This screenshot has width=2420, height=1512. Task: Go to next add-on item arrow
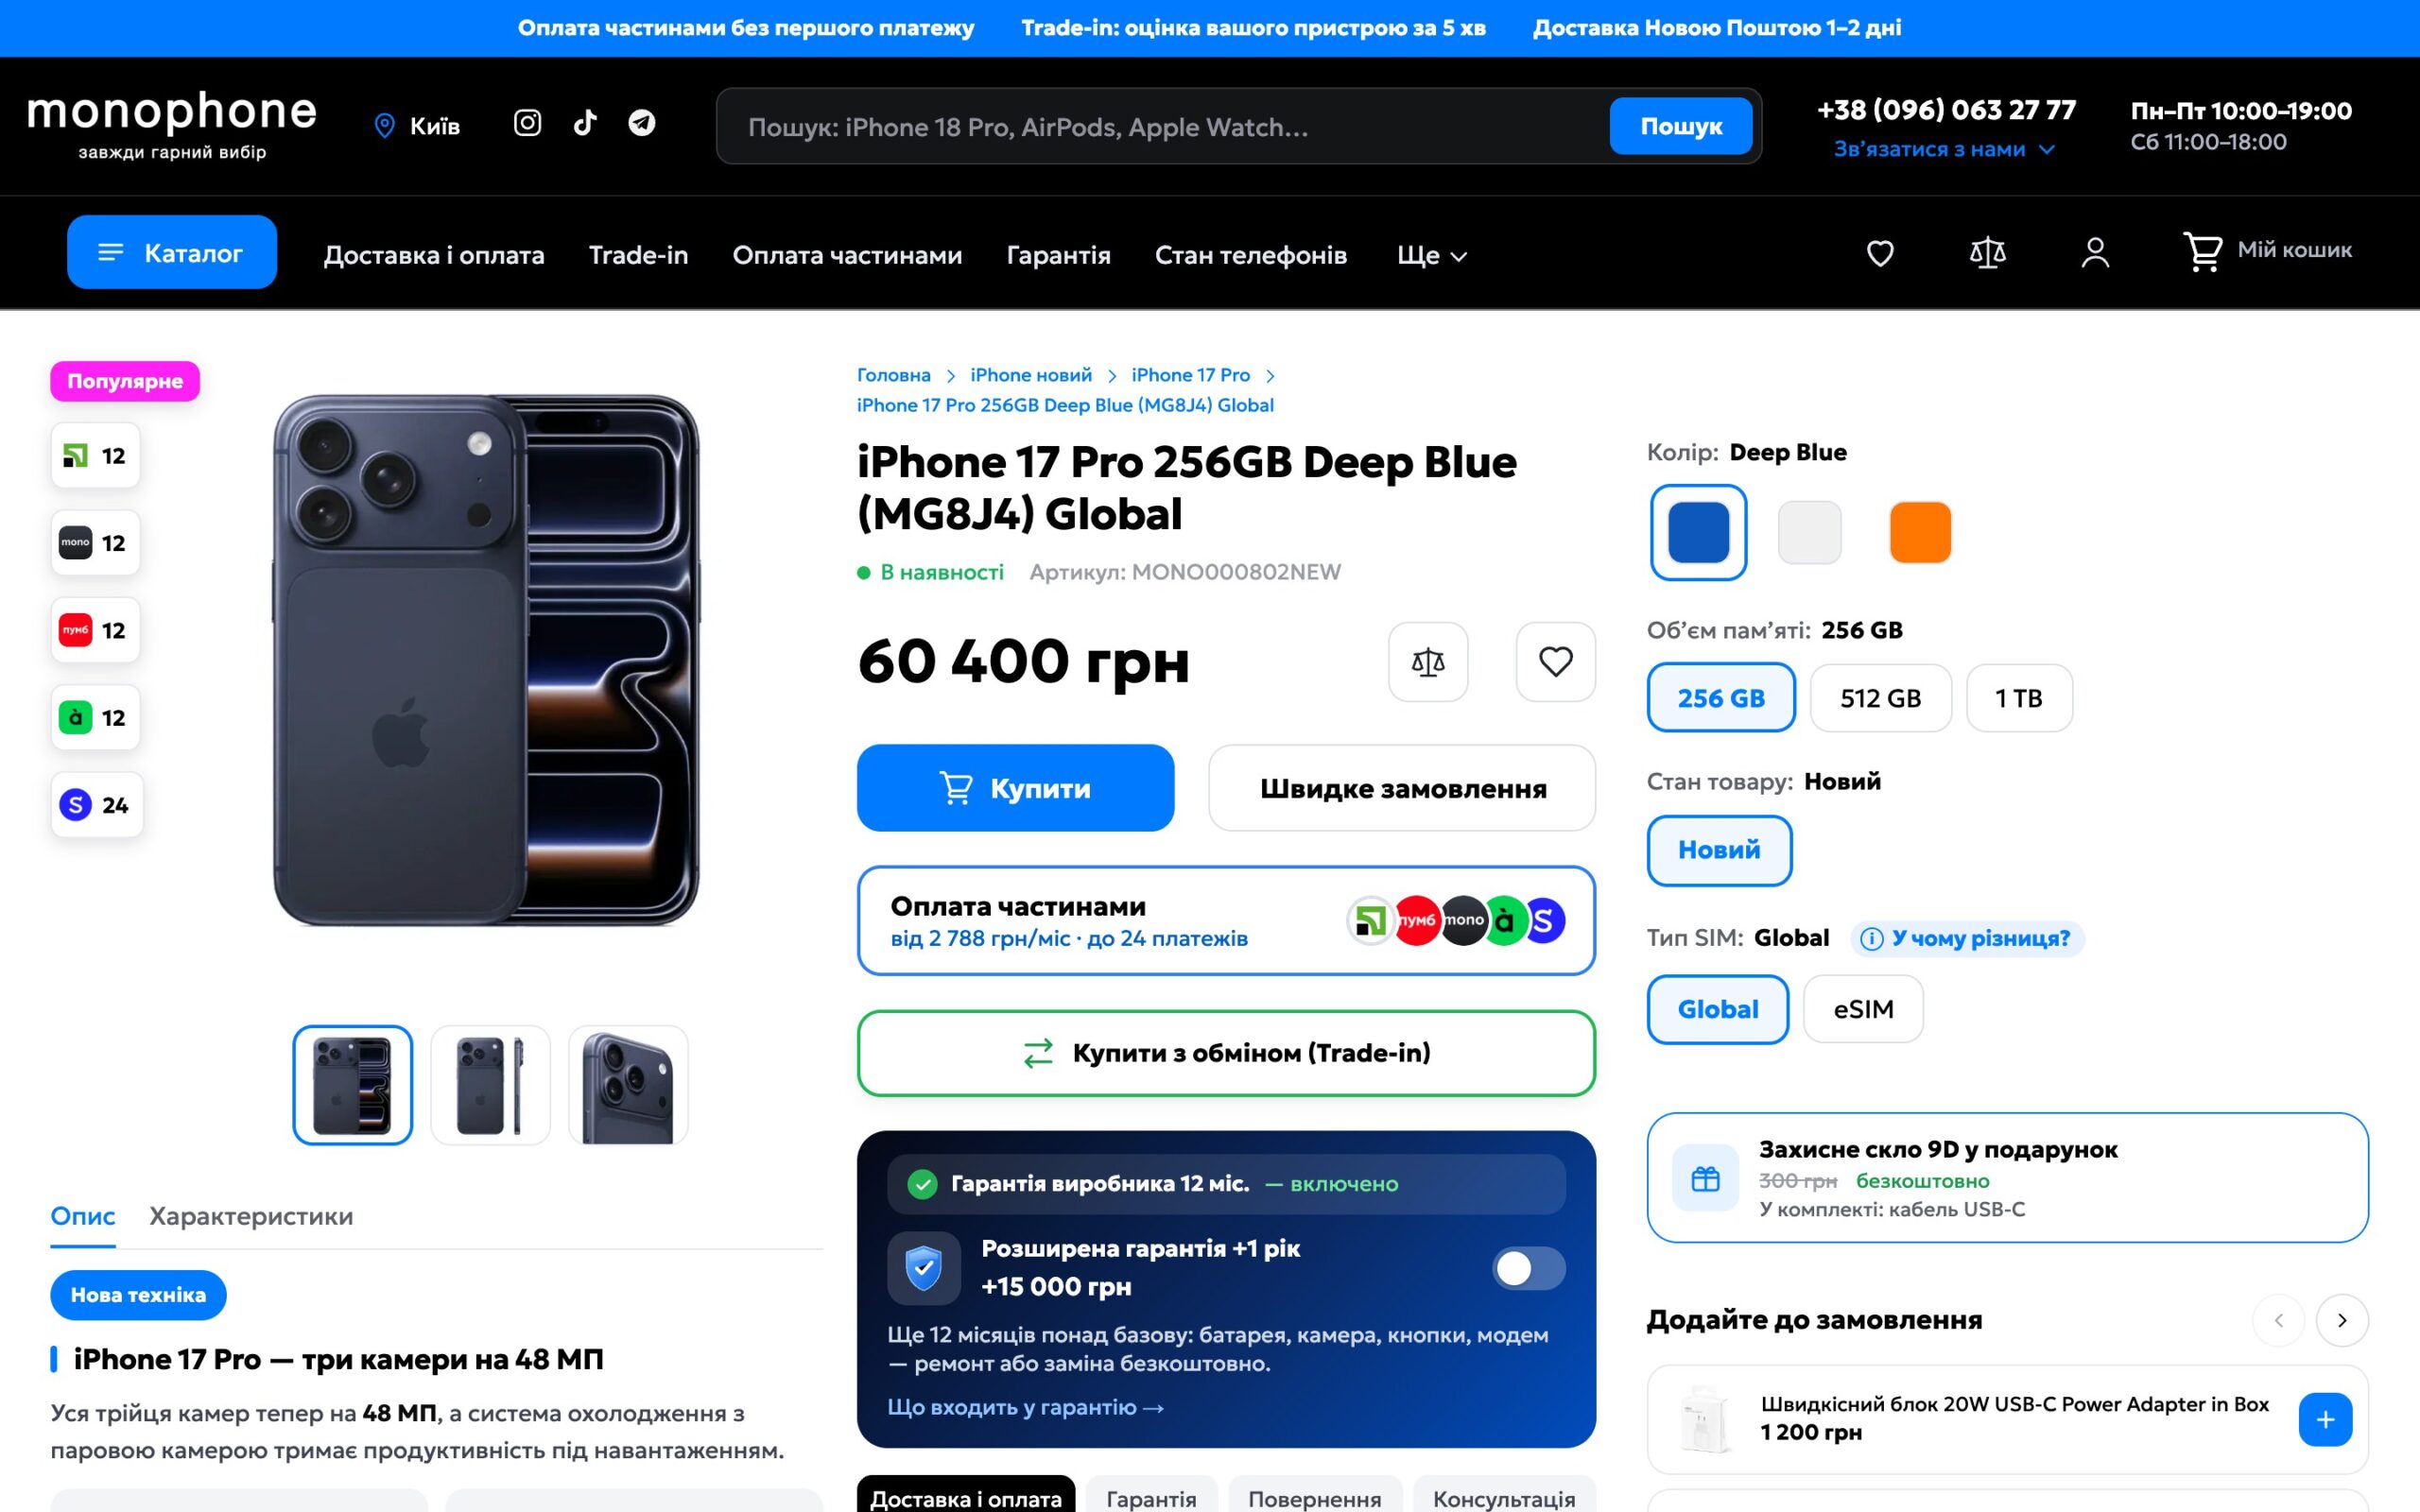point(2342,1320)
